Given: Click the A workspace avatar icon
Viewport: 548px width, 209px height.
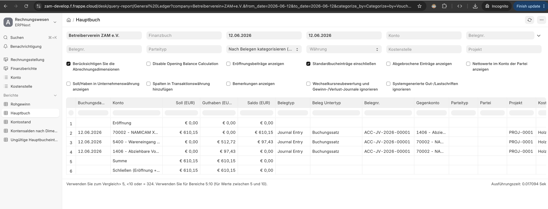Looking at the screenshot, I should pos(8,22).
